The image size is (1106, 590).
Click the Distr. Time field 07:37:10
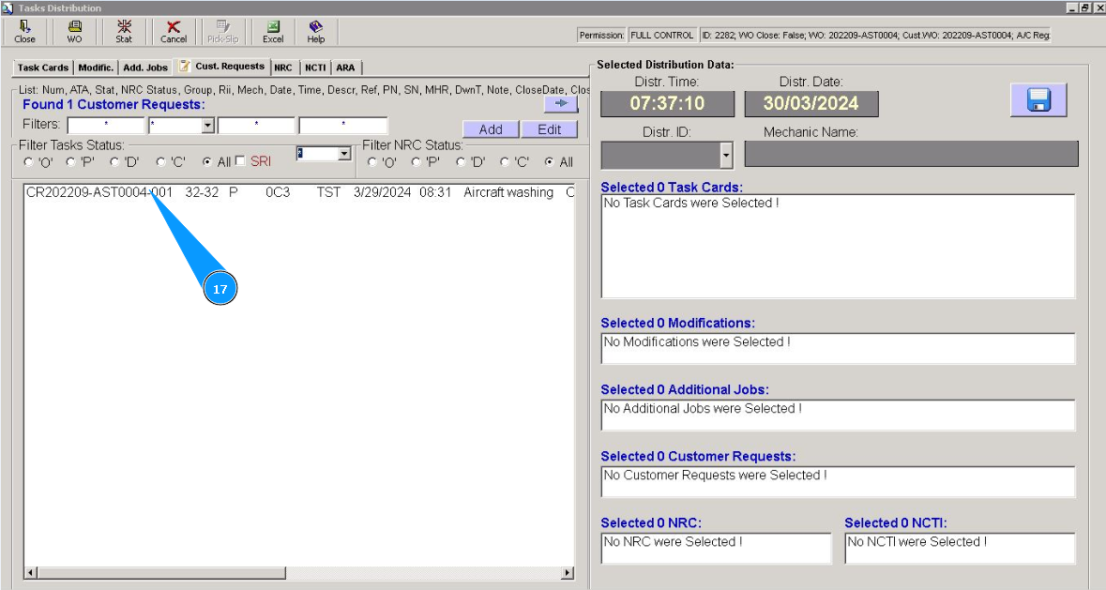[667, 103]
